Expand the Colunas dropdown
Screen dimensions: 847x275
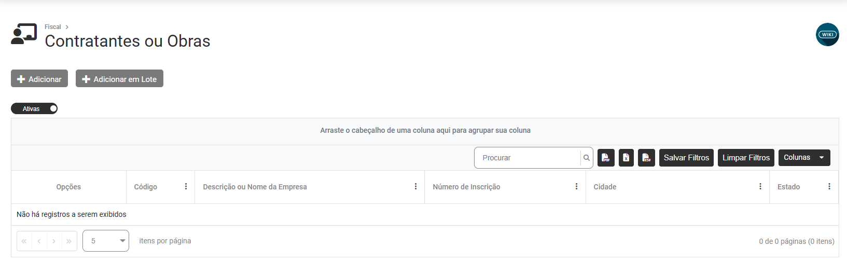point(804,158)
